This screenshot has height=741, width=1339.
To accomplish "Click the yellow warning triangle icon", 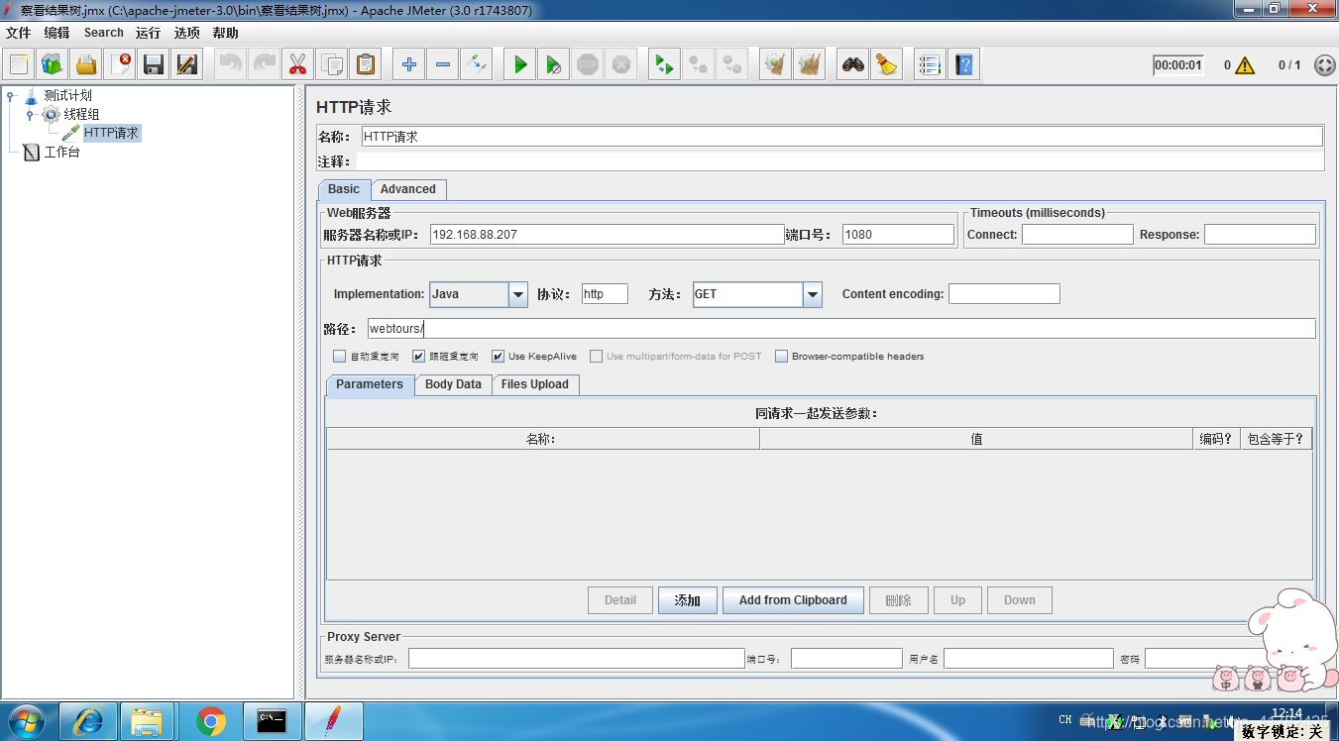I will coord(1245,65).
